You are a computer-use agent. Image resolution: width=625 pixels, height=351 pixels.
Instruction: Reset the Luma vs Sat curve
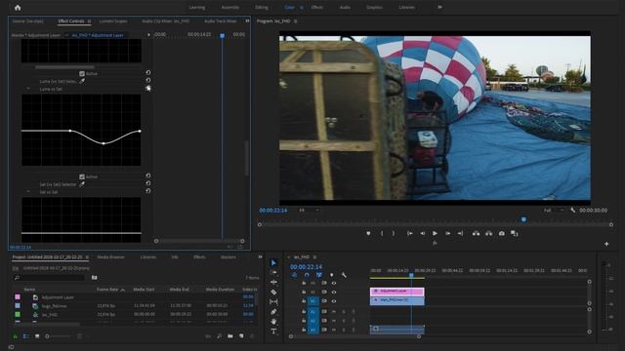[148, 89]
